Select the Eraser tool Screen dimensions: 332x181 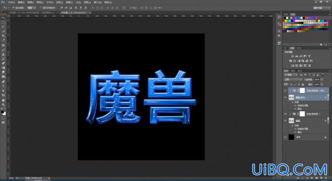(3, 63)
